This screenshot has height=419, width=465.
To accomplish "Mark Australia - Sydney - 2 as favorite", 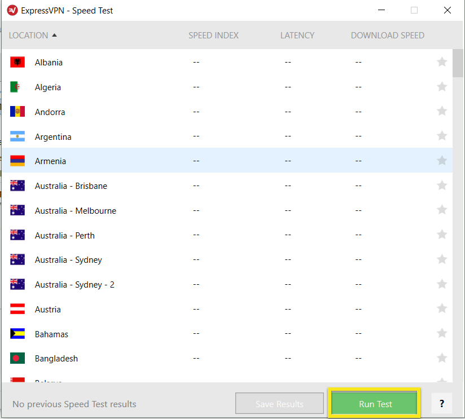I will [x=442, y=284].
